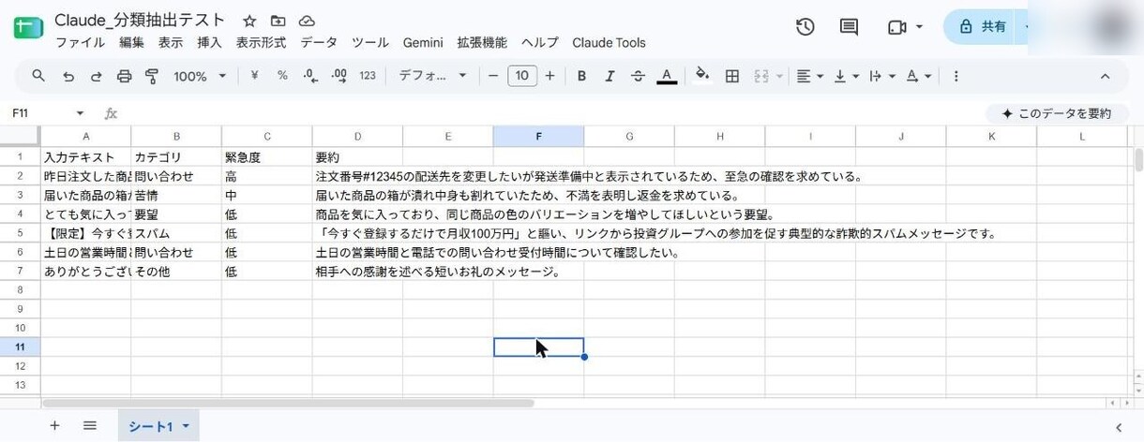
Task: Open the ファイル menu
Action: [80, 43]
